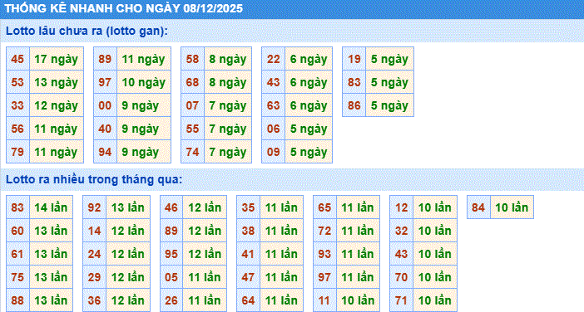The height and width of the screenshot is (312, 584).
Task: Click '12 lần' beside number 89
Action: [205, 231]
